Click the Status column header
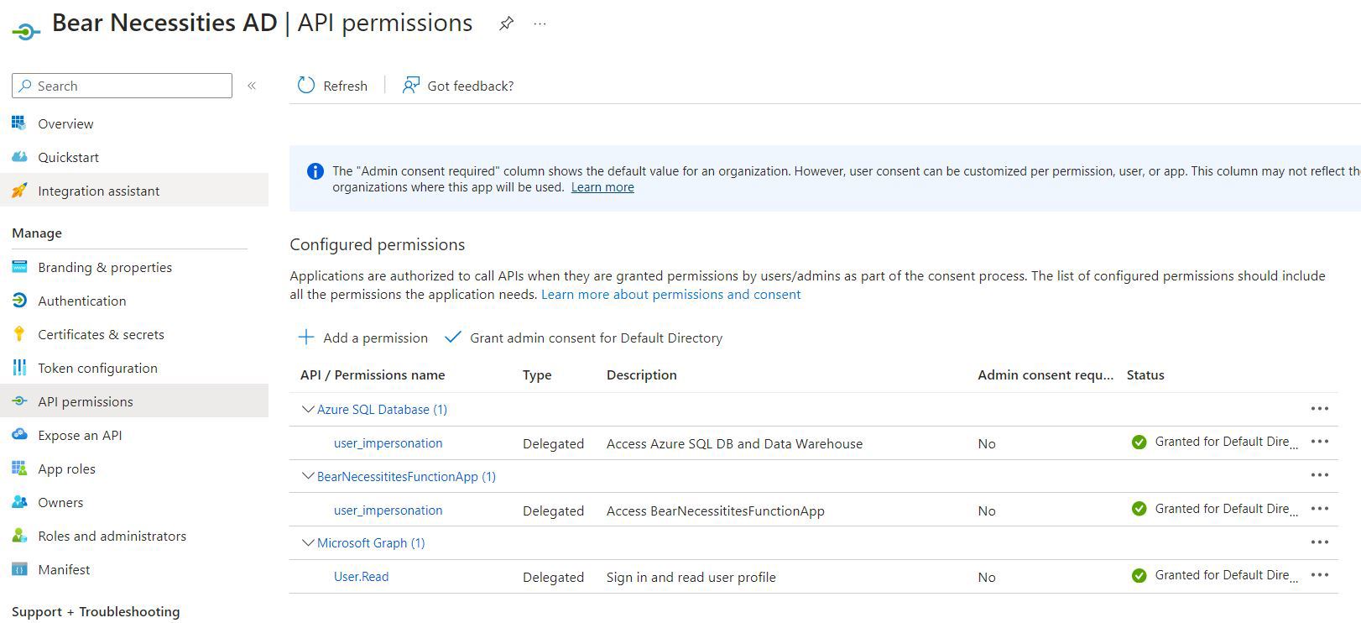Screen dimensions: 1361x623 point(1145,374)
